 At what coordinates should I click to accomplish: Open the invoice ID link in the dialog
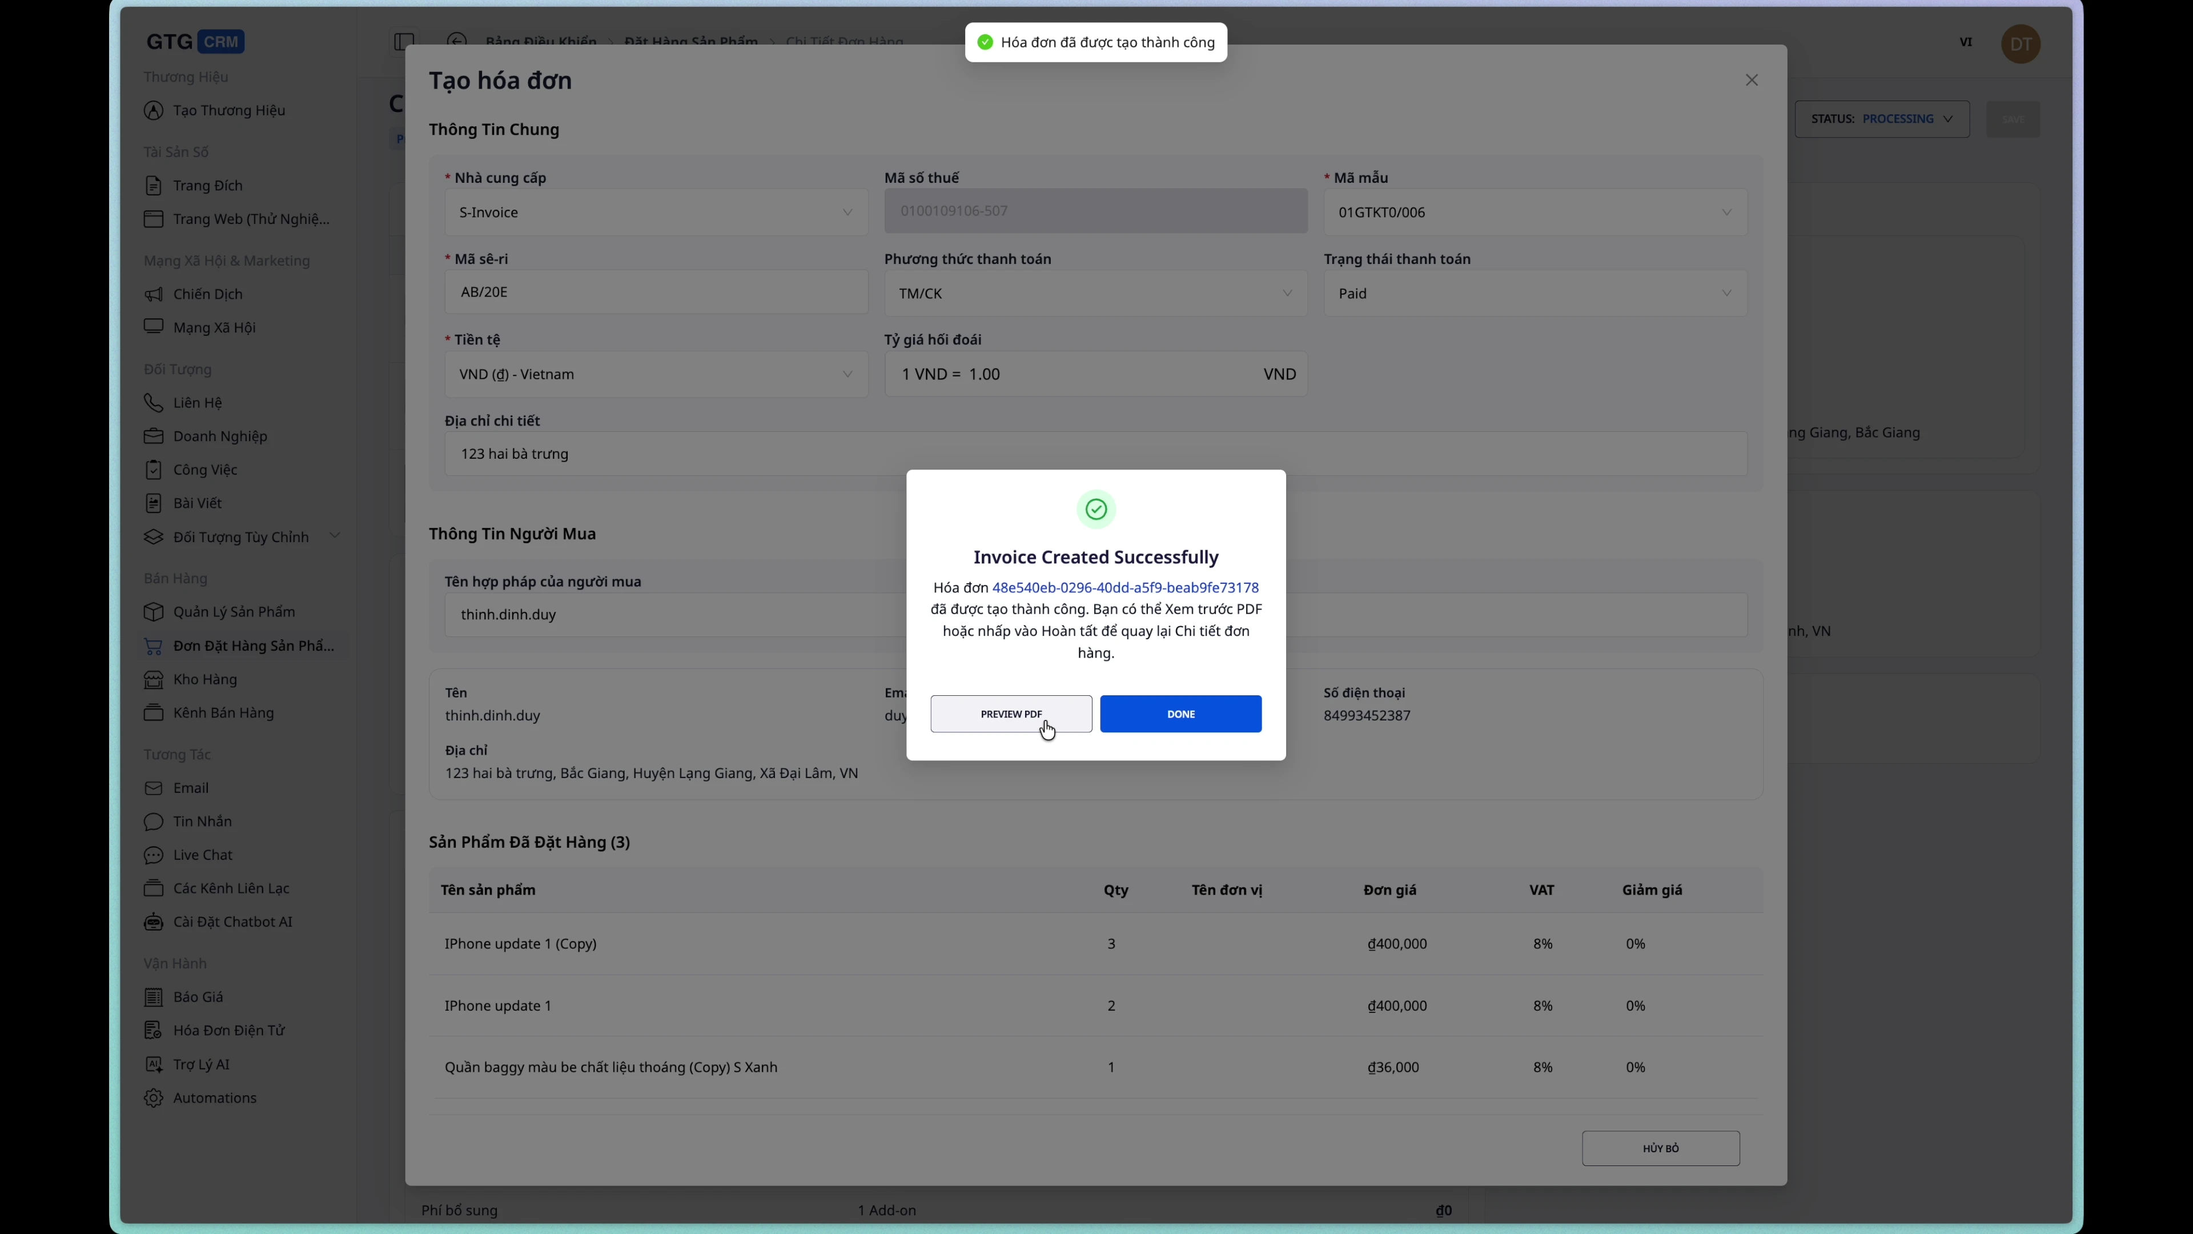point(1126,587)
